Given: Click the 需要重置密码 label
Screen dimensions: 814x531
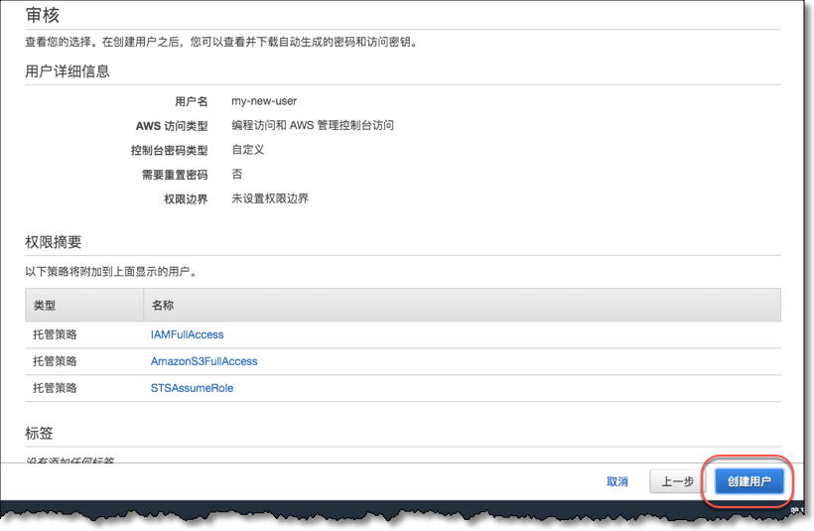Looking at the screenshot, I should [x=175, y=175].
